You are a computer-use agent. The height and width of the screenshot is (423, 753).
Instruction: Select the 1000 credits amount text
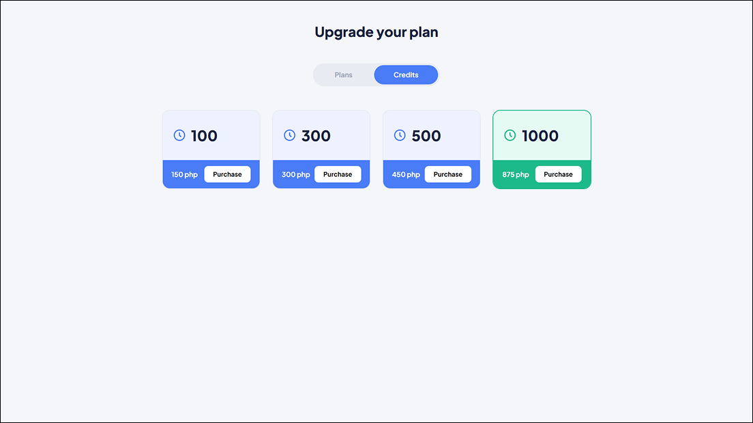tap(540, 136)
